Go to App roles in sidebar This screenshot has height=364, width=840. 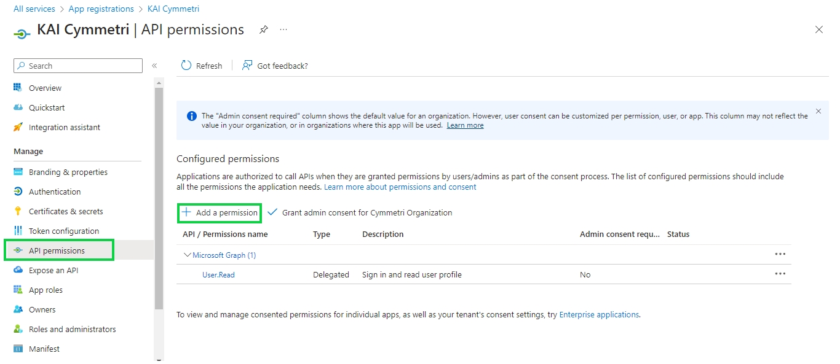pos(46,290)
